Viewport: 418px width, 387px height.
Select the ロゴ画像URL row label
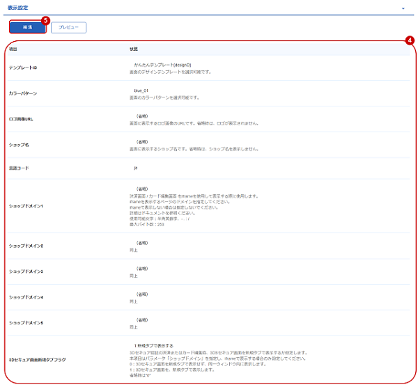[x=21, y=119]
